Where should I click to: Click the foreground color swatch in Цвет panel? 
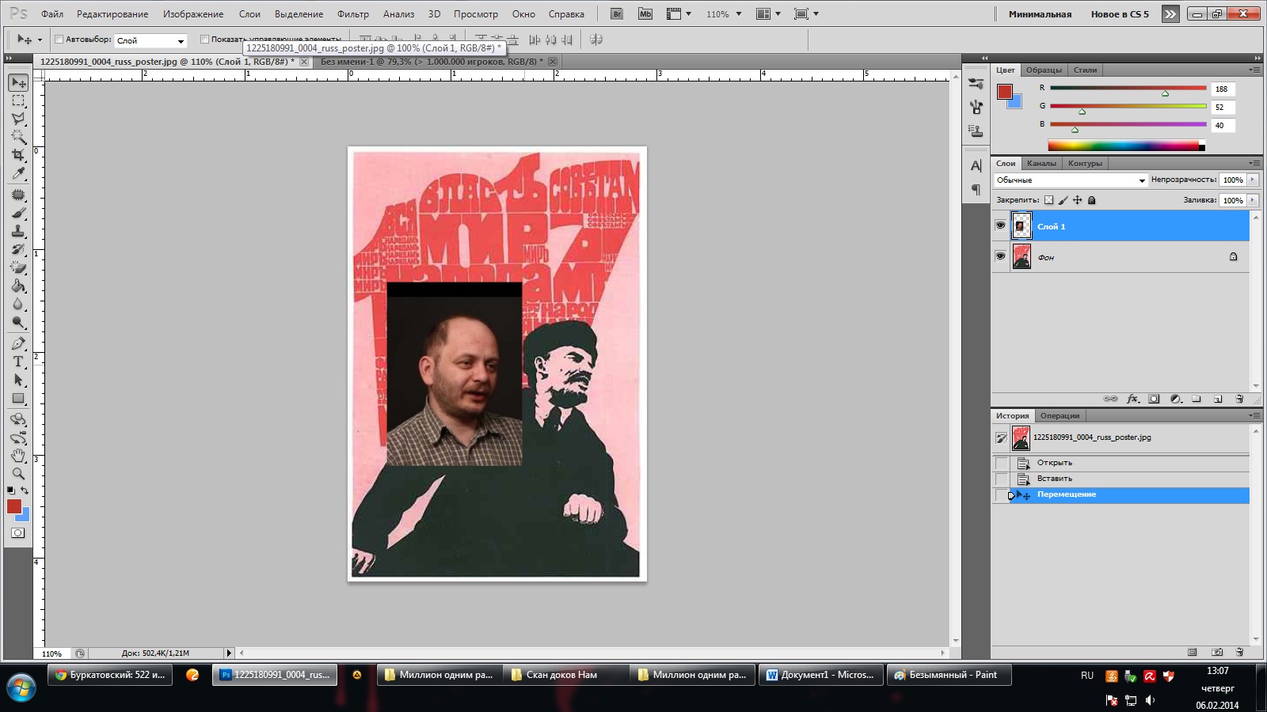point(1004,92)
